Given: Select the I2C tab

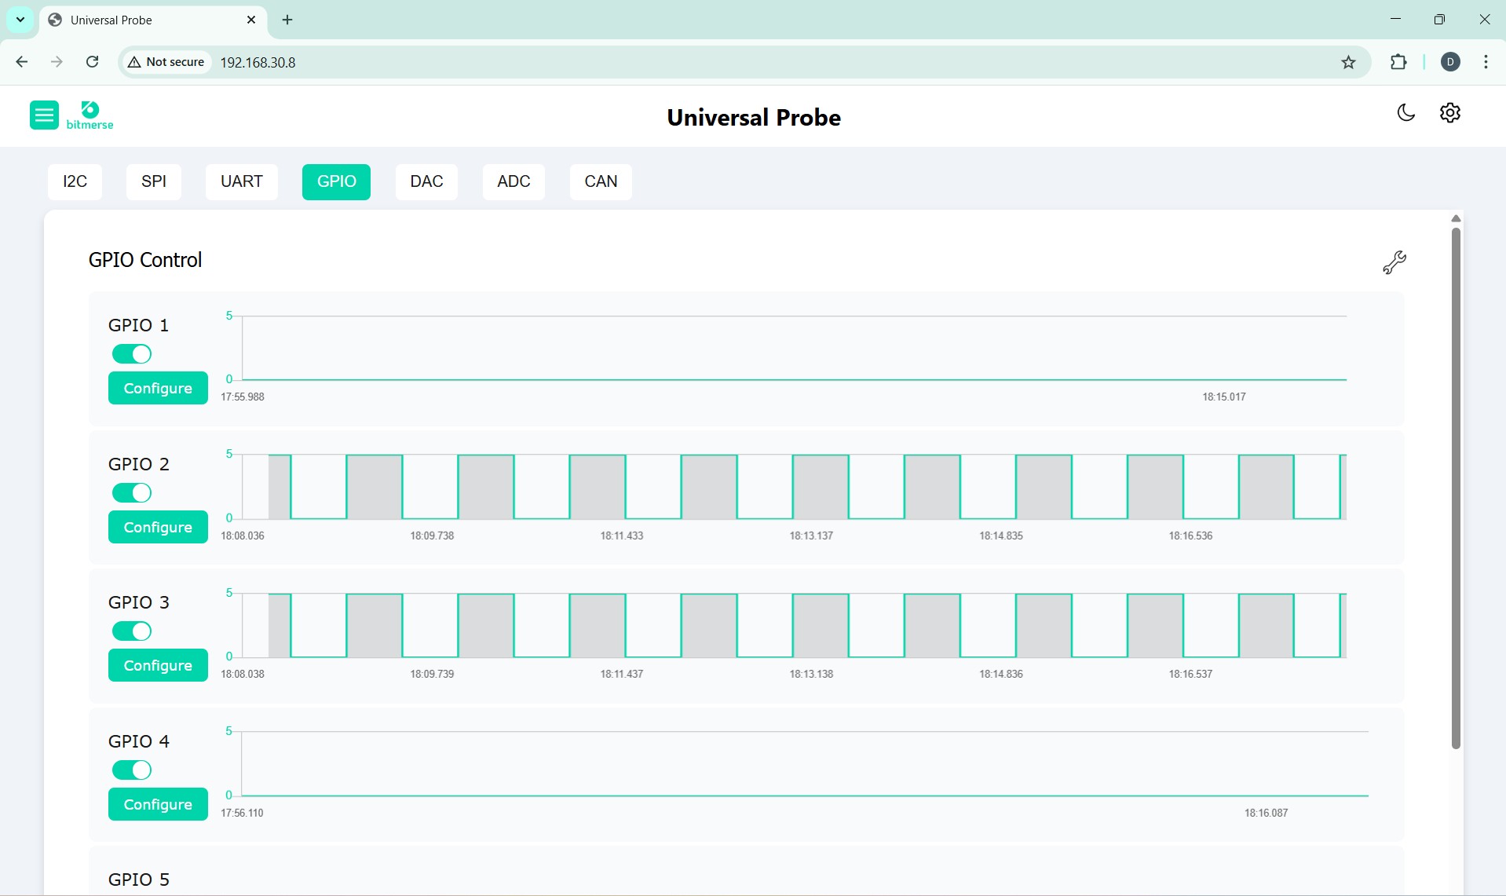Looking at the screenshot, I should (x=75, y=181).
